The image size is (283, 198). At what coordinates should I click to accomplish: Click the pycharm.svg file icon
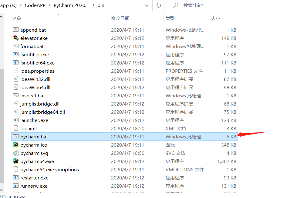[x=16, y=153]
